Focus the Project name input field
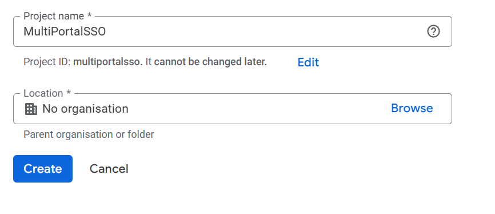 (232, 31)
